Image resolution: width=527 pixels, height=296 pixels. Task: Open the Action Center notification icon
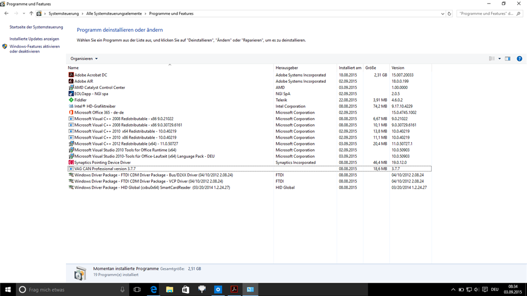(x=485, y=289)
